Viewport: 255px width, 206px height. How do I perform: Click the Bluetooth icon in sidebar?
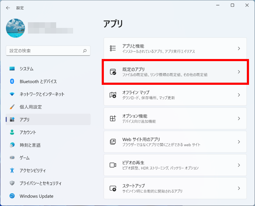click(x=12, y=81)
